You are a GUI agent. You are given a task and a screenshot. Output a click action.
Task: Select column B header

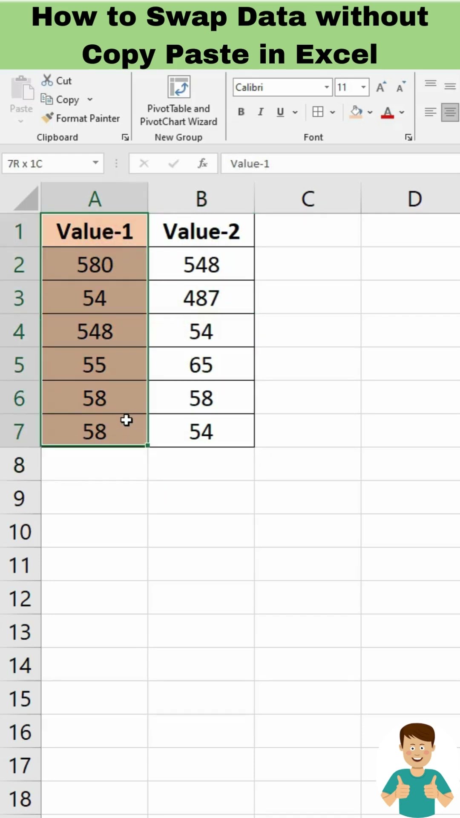(201, 199)
